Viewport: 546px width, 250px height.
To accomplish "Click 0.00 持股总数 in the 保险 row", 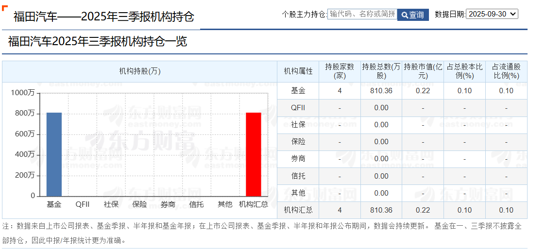I will [381, 142].
